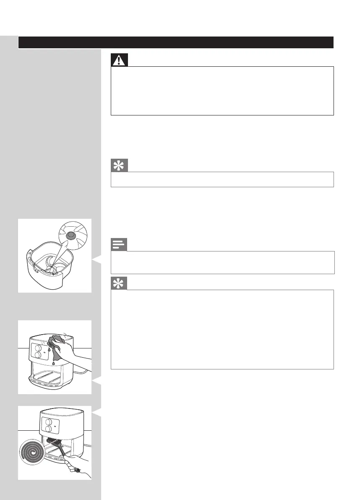Open the air fryer wiping illustration
The width and height of the screenshot is (352, 500).
55,357
